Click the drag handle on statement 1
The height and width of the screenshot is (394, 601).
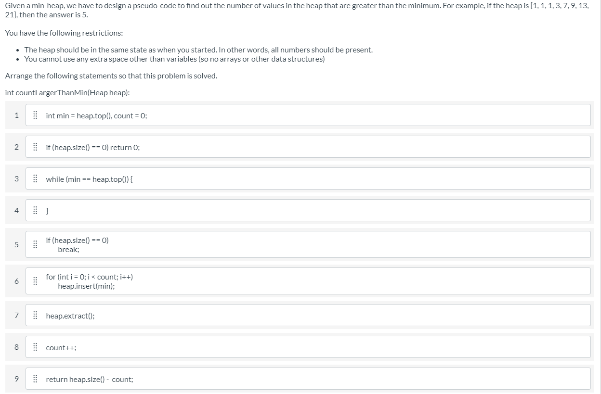[x=35, y=115]
